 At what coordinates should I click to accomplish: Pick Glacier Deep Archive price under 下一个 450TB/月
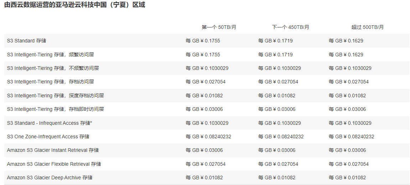click(277, 178)
